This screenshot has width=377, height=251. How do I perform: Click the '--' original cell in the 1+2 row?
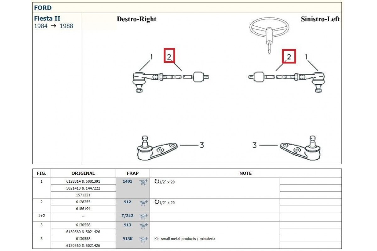coord(83,216)
